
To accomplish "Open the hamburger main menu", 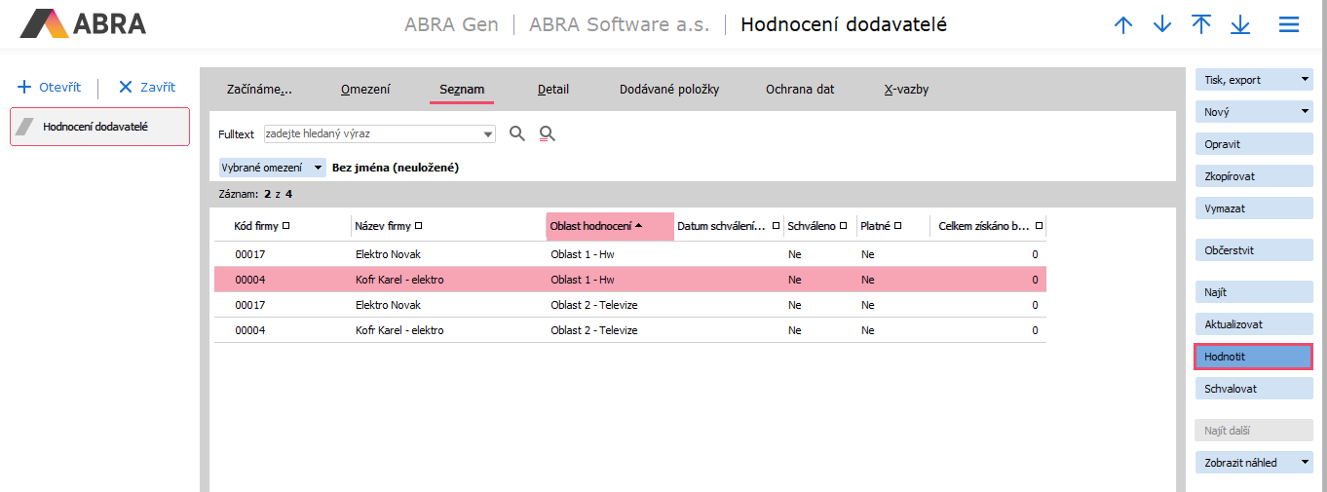I will click(x=1289, y=25).
